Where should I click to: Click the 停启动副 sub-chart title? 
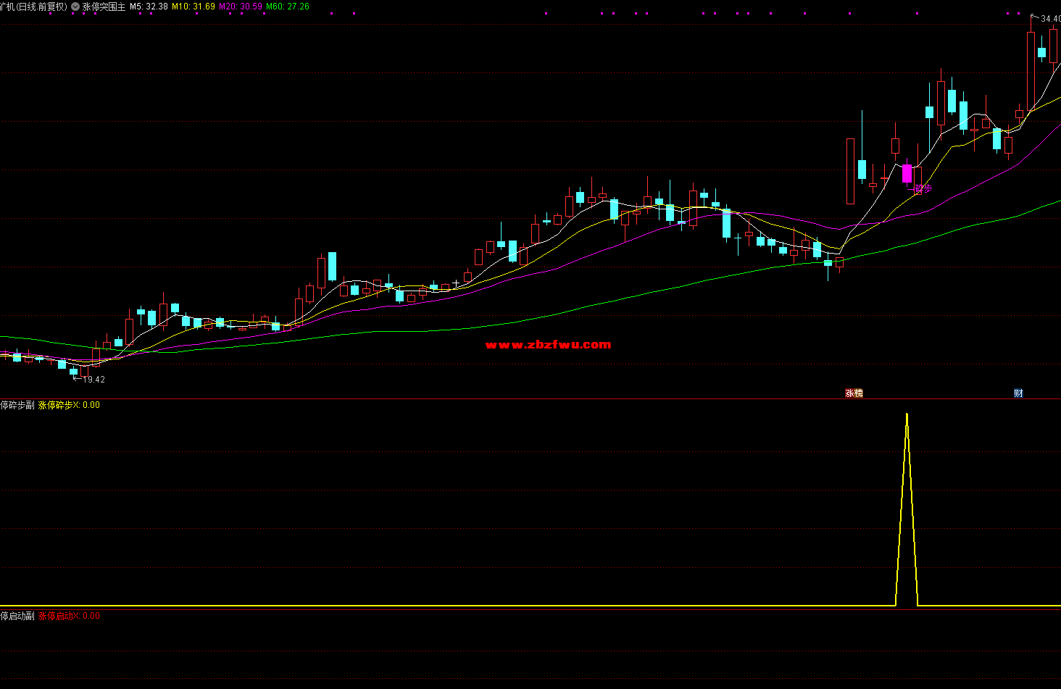[17, 616]
